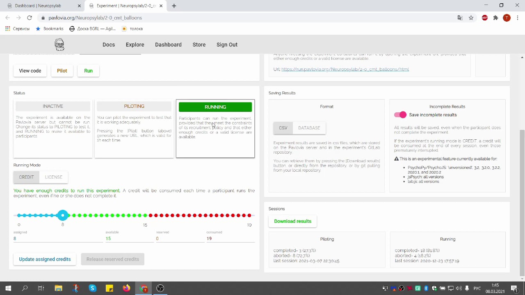The image size is (525, 295).
Task: Click the Pilot button
Action: click(x=62, y=71)
